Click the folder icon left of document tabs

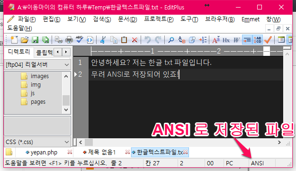pyautogui.click(x=9, y=152)
